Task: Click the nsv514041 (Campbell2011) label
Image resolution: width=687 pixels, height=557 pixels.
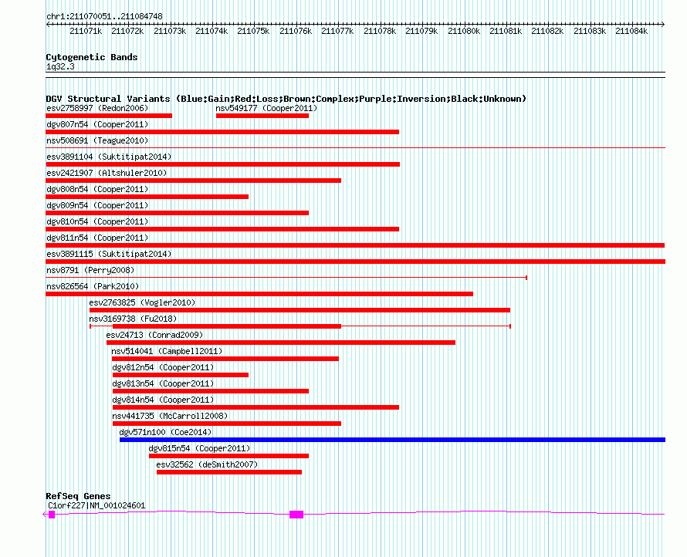Action: (x=167, y=351)
